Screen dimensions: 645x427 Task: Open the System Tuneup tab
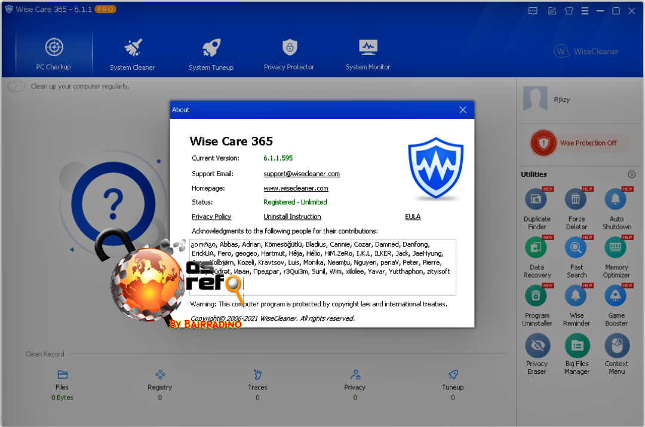pyautogui.click(x=211, y=54)
